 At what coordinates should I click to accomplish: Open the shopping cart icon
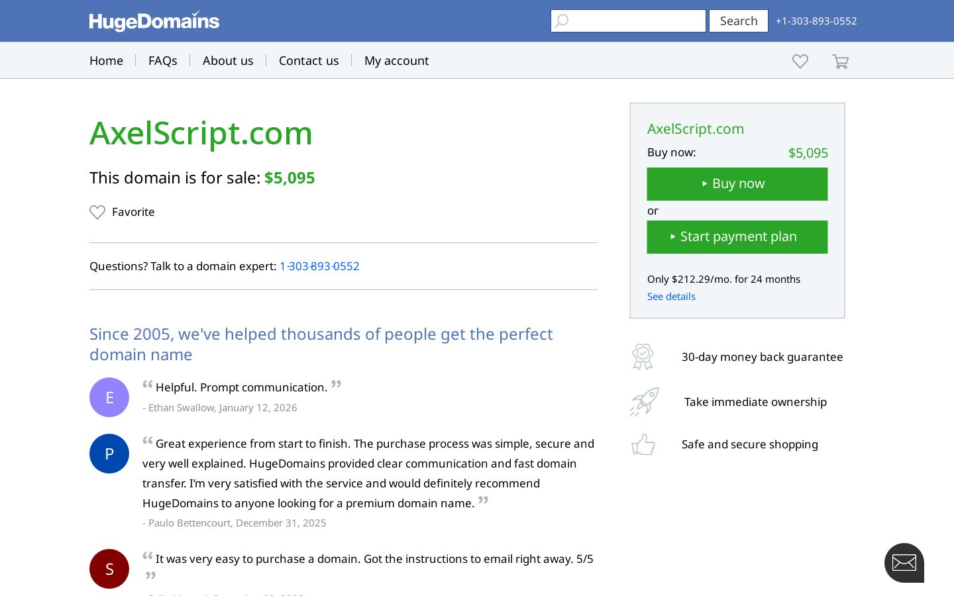pyautogui.click(x=840, y=61)
